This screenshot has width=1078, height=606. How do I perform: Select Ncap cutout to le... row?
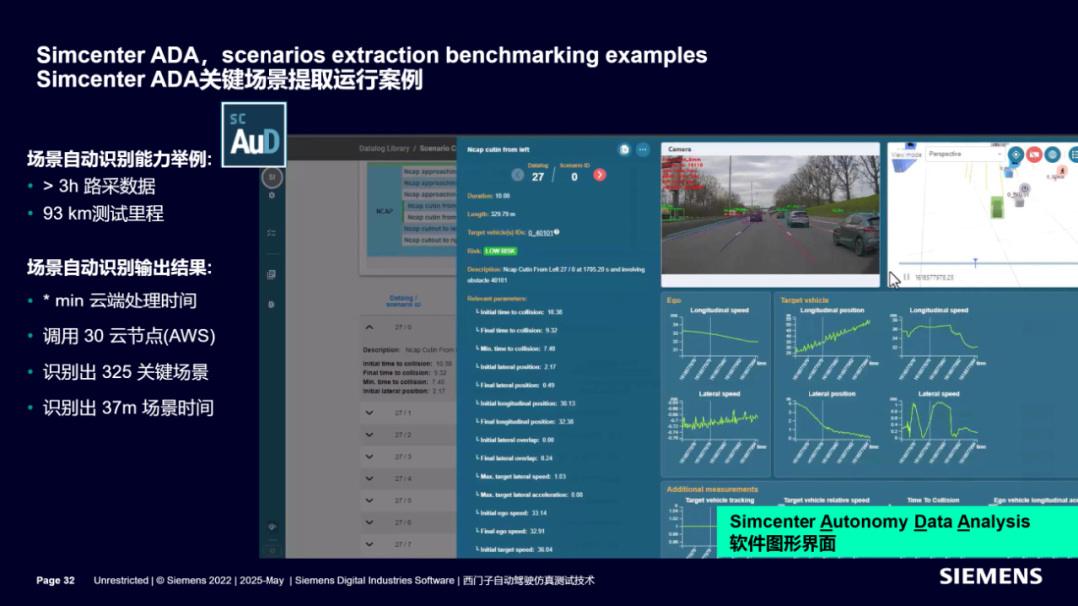(429, 229)
